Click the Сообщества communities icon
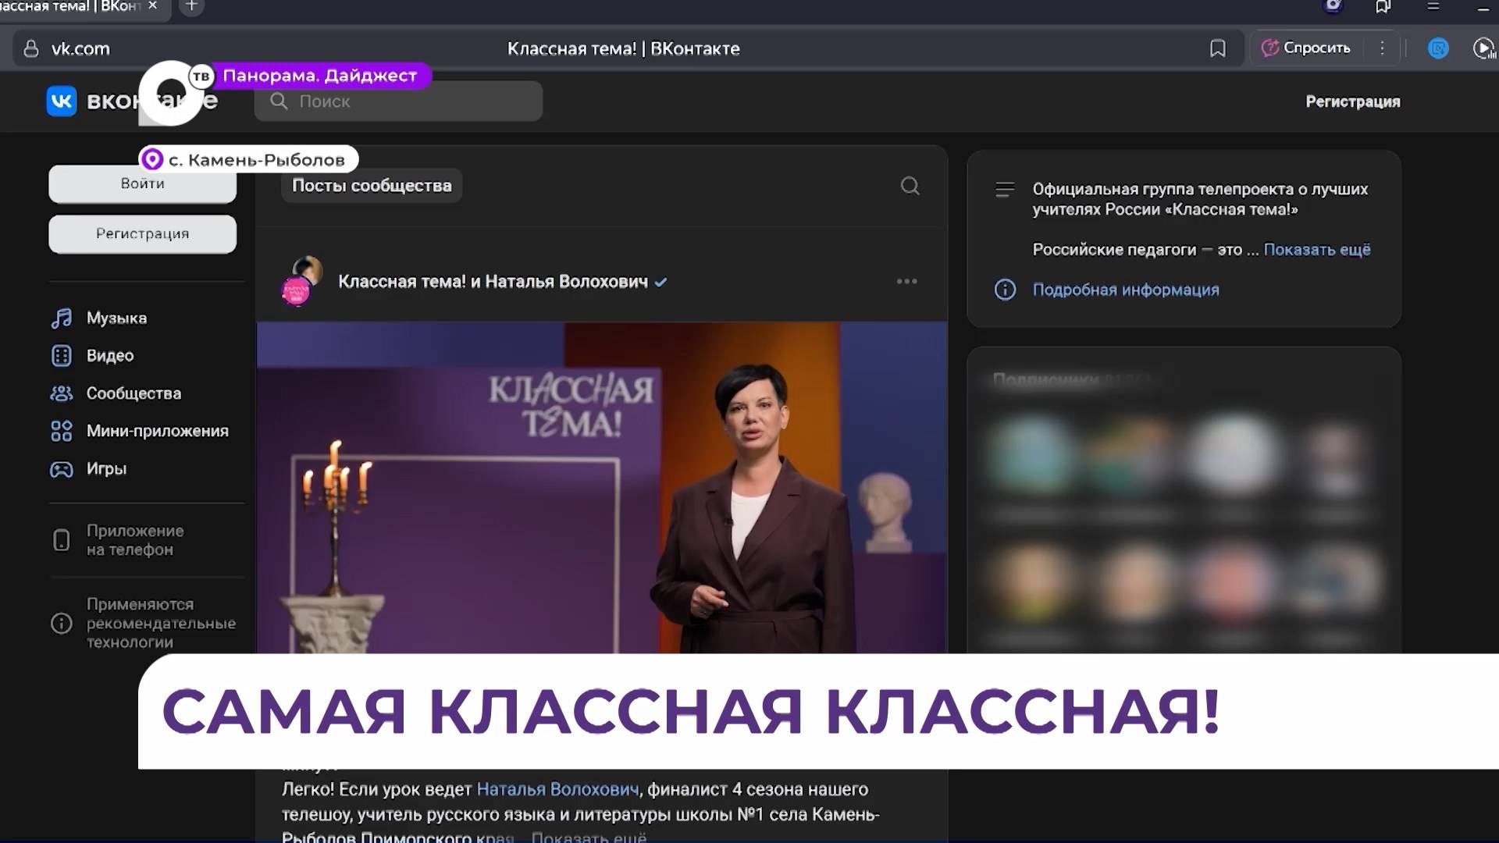Screen dimensions: 1499x843 [62, 393]
